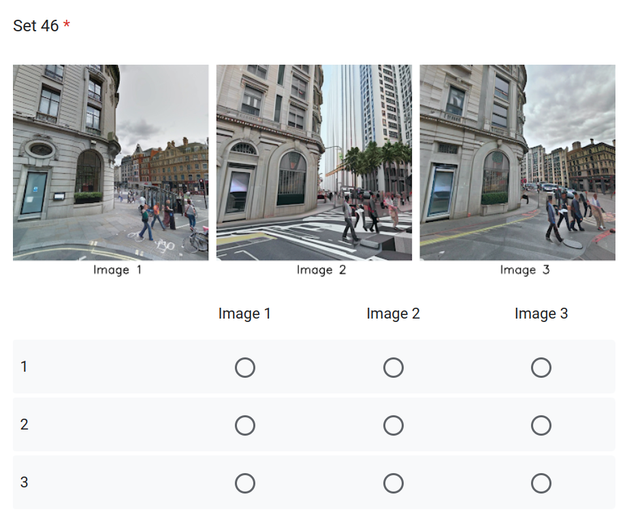This screenshot has width=625, height=516.
Task: Choose Image 1 for row 2
Action: pyautogui.click(x=245, y=425)
